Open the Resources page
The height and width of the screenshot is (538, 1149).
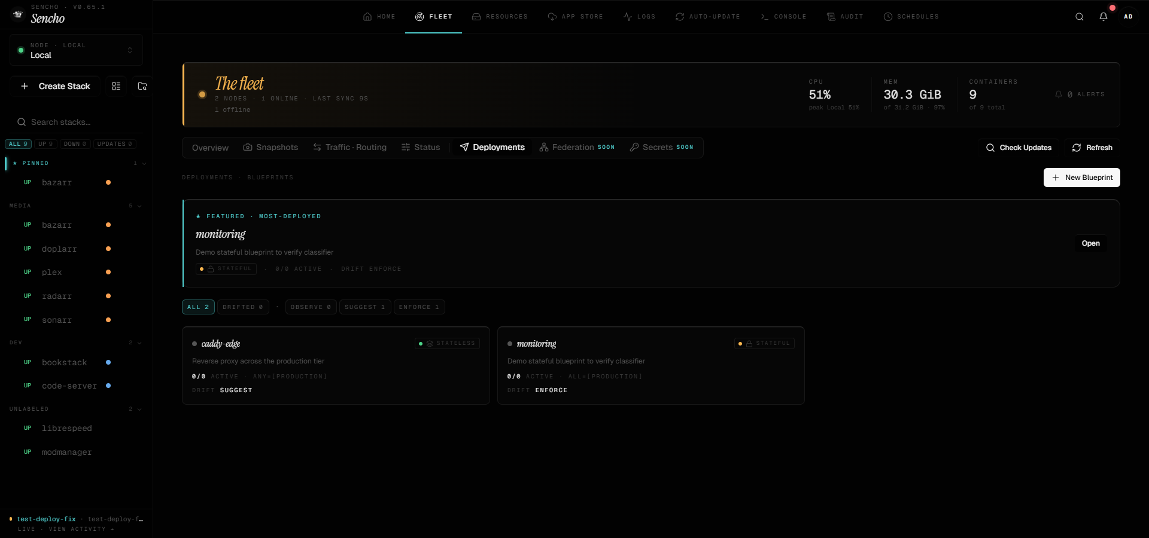coord(500,17)
